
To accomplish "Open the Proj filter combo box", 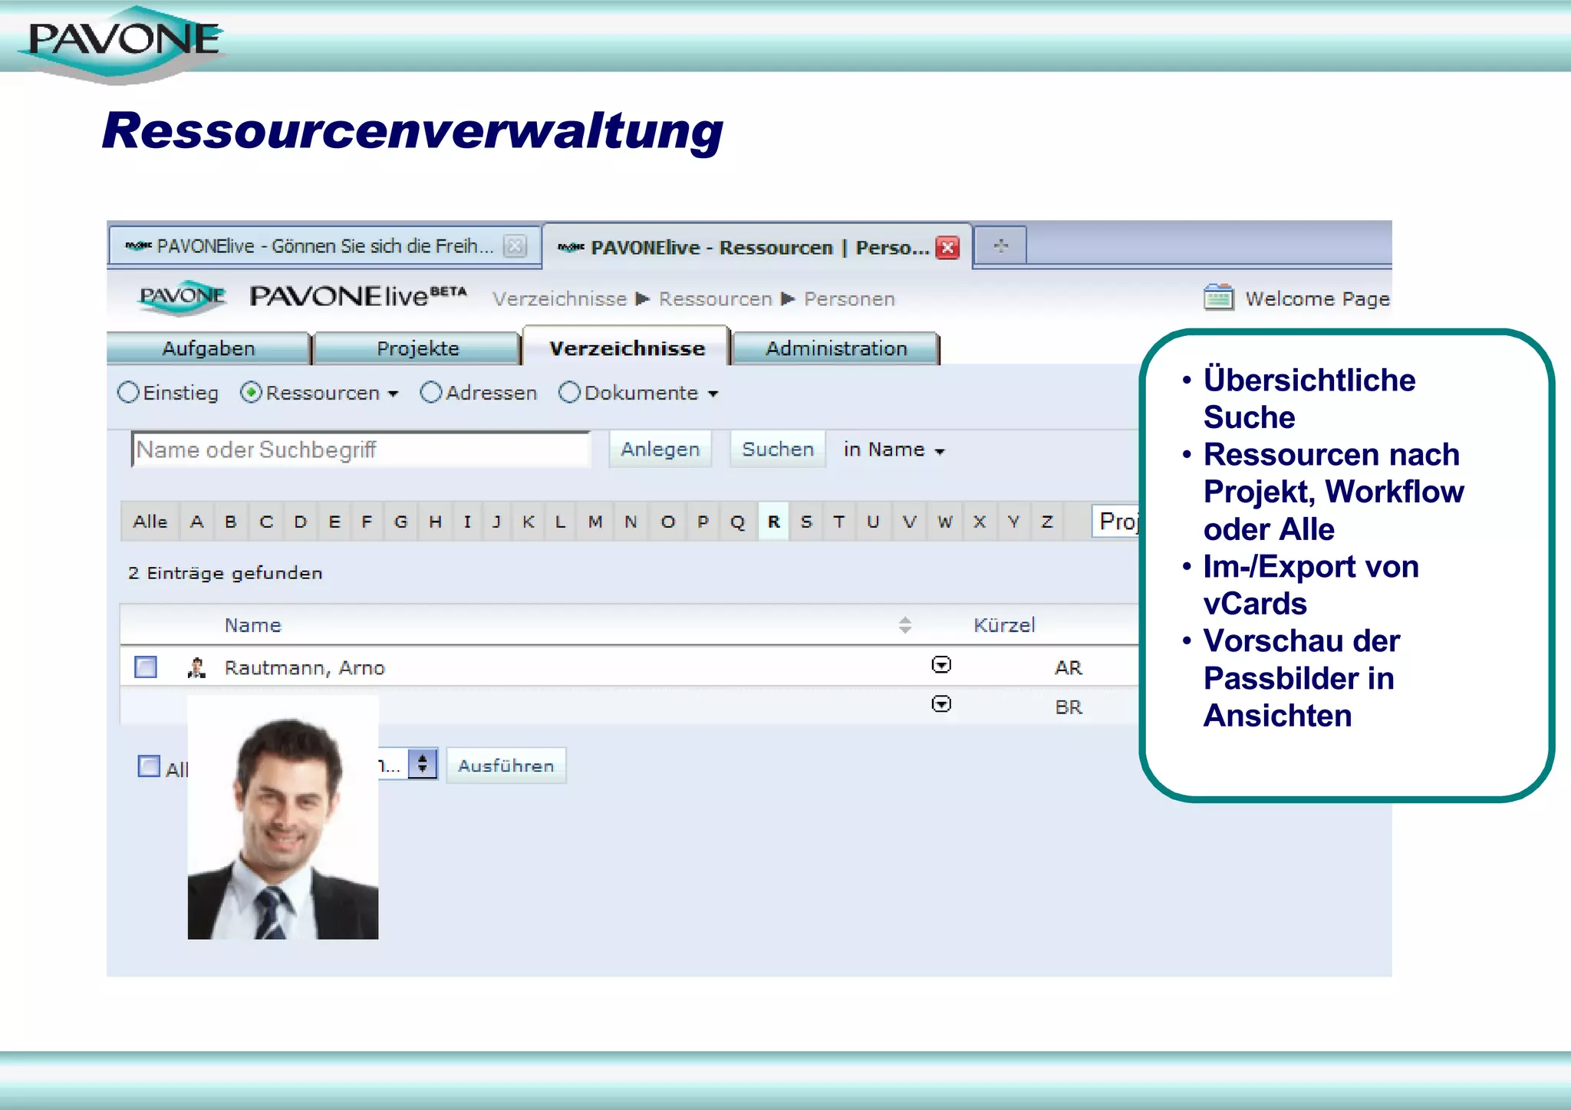I will (x=1117, y=522).
